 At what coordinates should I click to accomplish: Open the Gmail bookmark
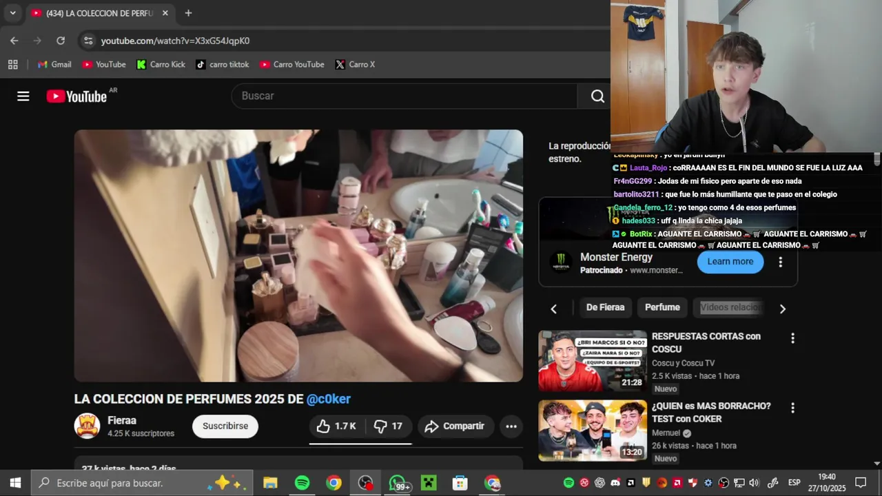tap(54, 64)
